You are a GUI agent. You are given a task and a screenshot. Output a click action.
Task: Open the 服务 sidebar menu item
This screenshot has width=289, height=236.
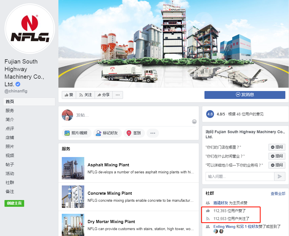(x=10, y=111)
